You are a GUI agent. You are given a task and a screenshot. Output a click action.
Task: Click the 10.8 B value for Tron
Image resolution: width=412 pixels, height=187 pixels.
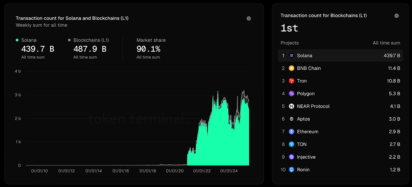(x=394, y=81)
